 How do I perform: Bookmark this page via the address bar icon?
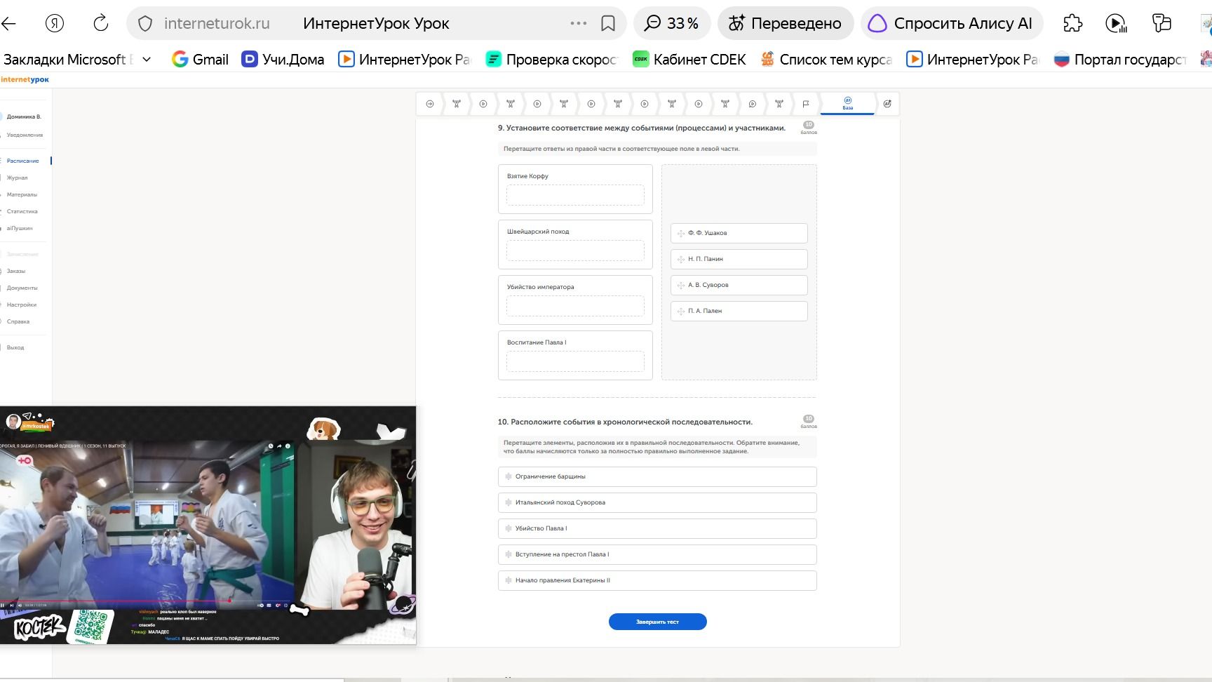point(608,23)
